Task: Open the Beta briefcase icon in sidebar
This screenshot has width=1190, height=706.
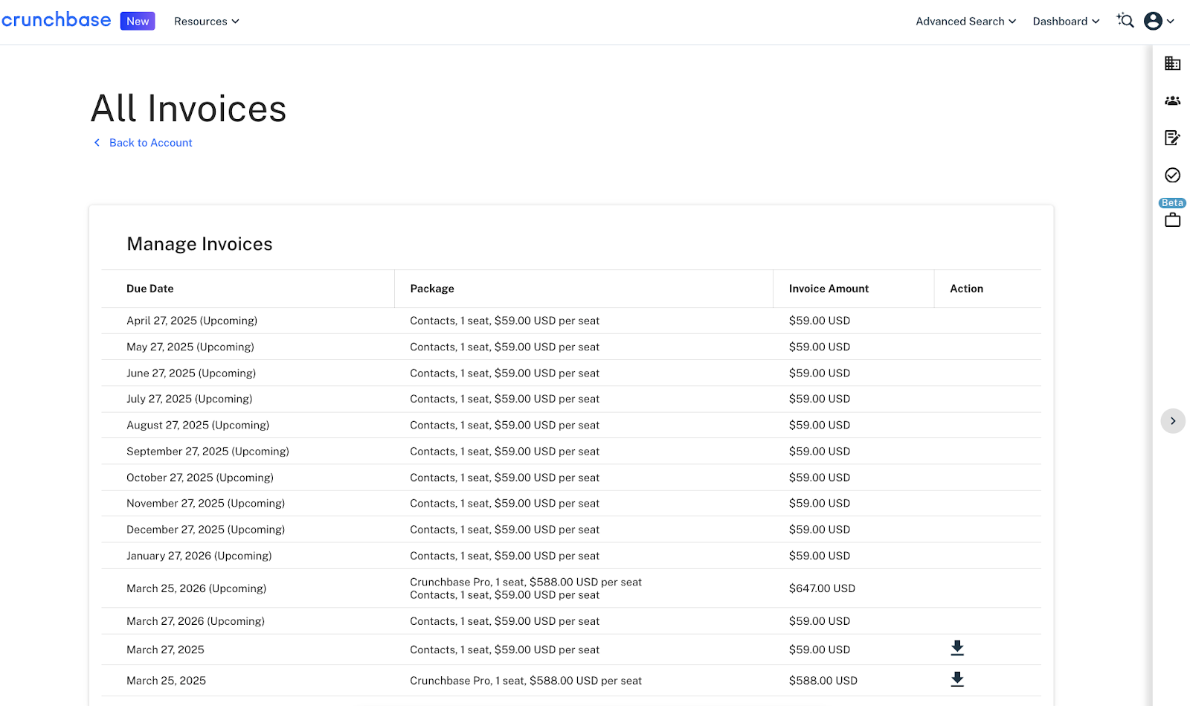Action: (1173, 220)
